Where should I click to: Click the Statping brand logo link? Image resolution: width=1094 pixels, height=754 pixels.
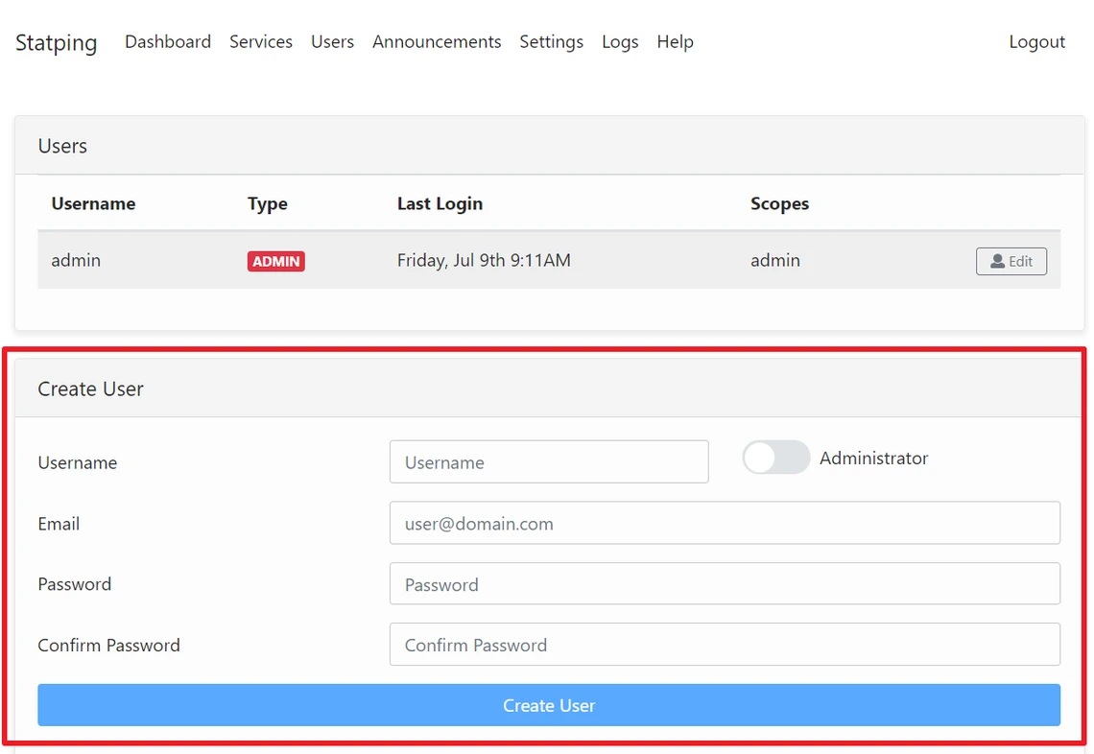56,42
